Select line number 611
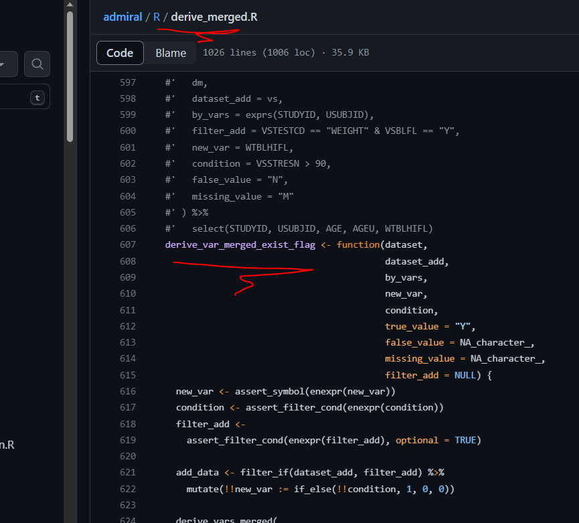The width and height of the screenshot is (579, 523). point(127,309)
